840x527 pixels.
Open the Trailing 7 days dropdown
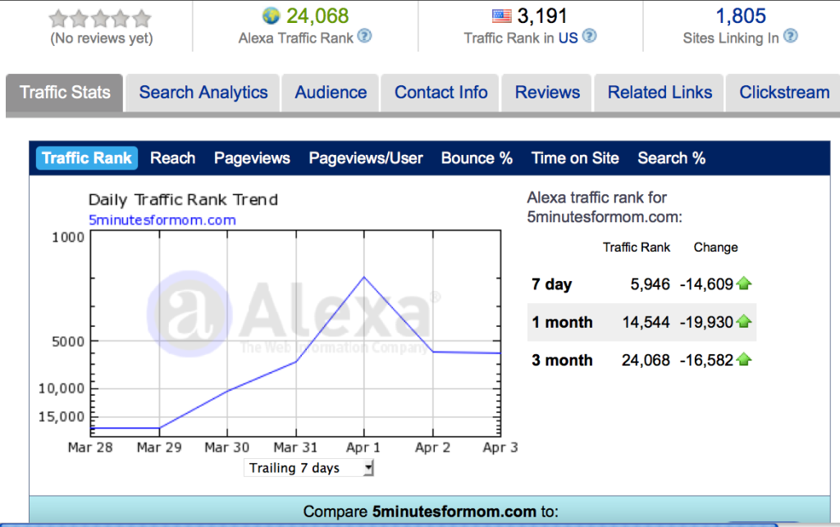(308, 468)
